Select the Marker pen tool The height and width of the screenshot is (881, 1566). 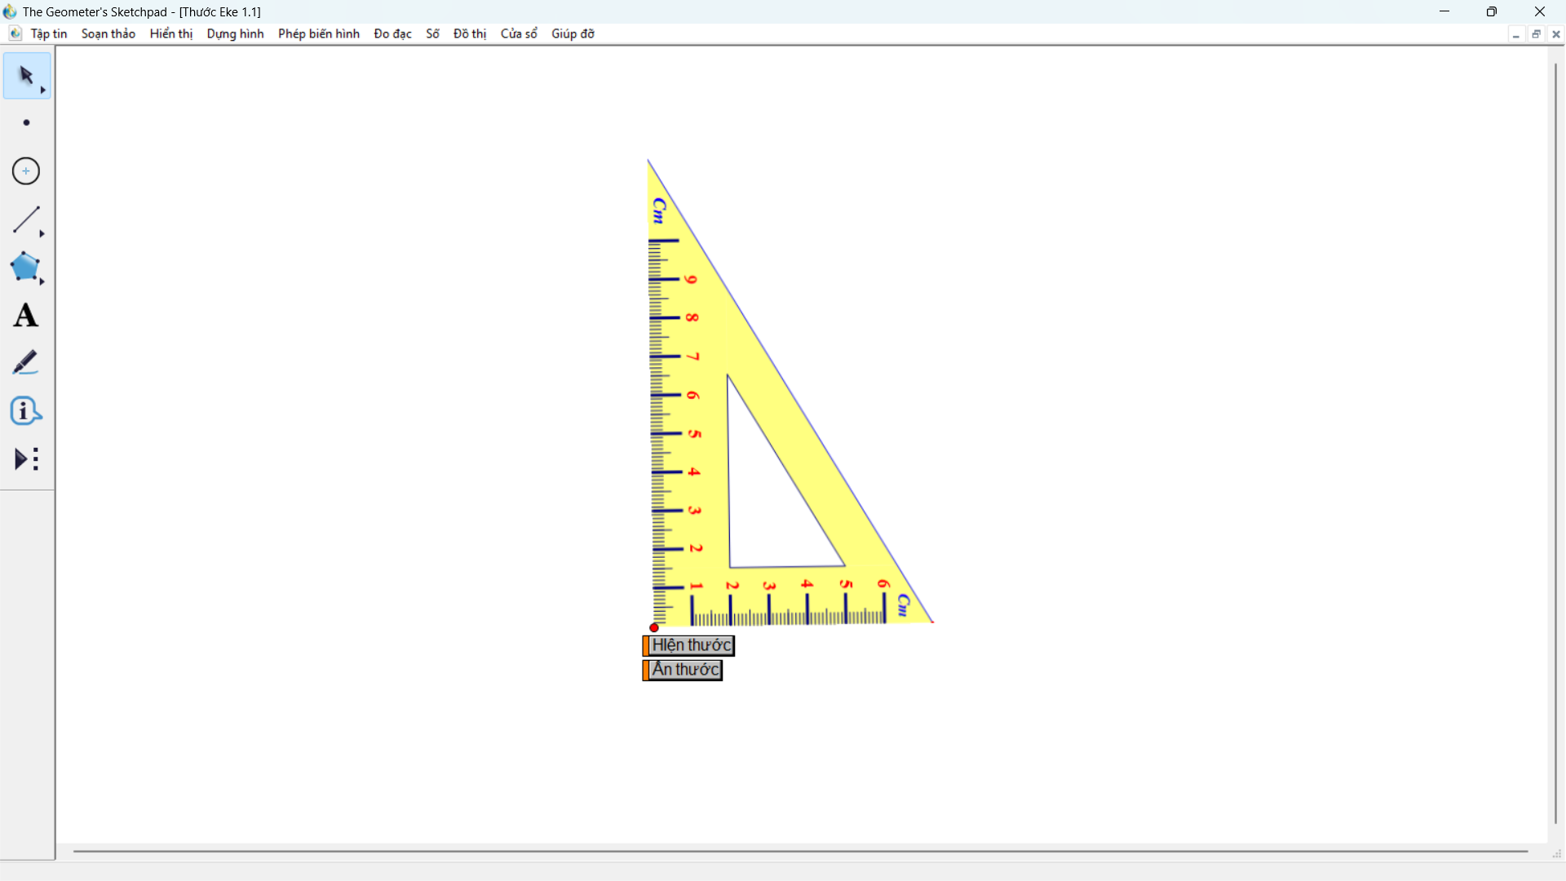25,363
